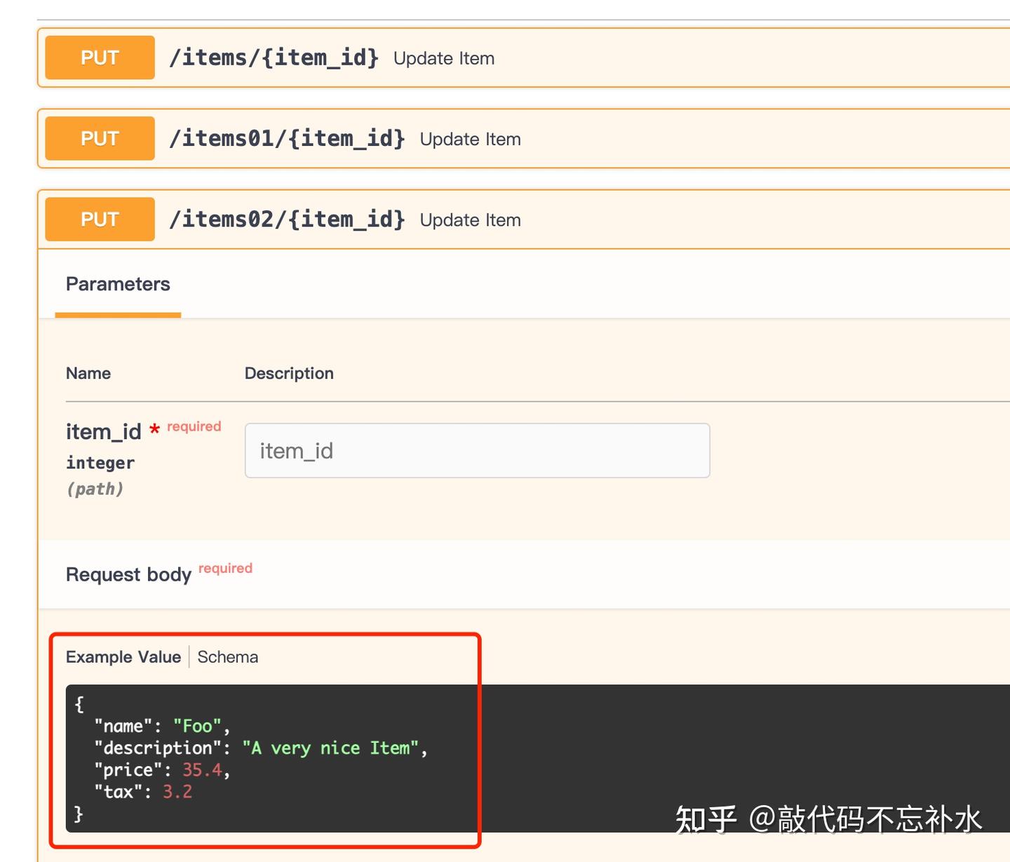Screen dimensions: 1010x862
Task: Click the required label beside Request body
Action: tap(225, 568)
